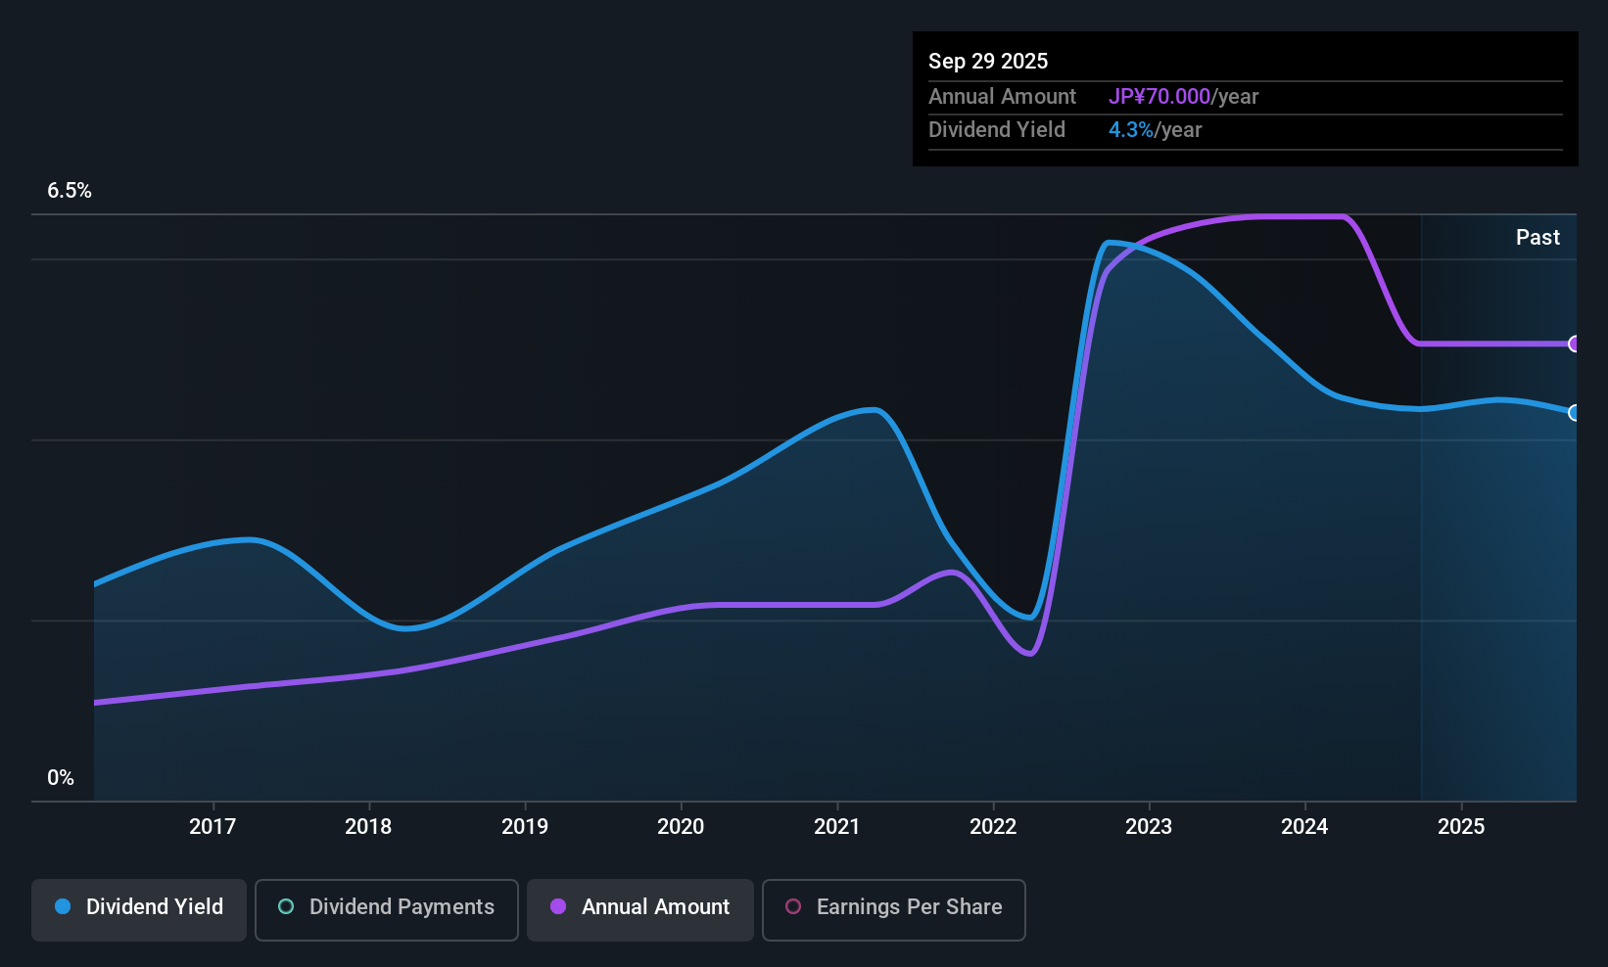Click the purple endpoint marker on the chart

click(x=1574, y=344)
